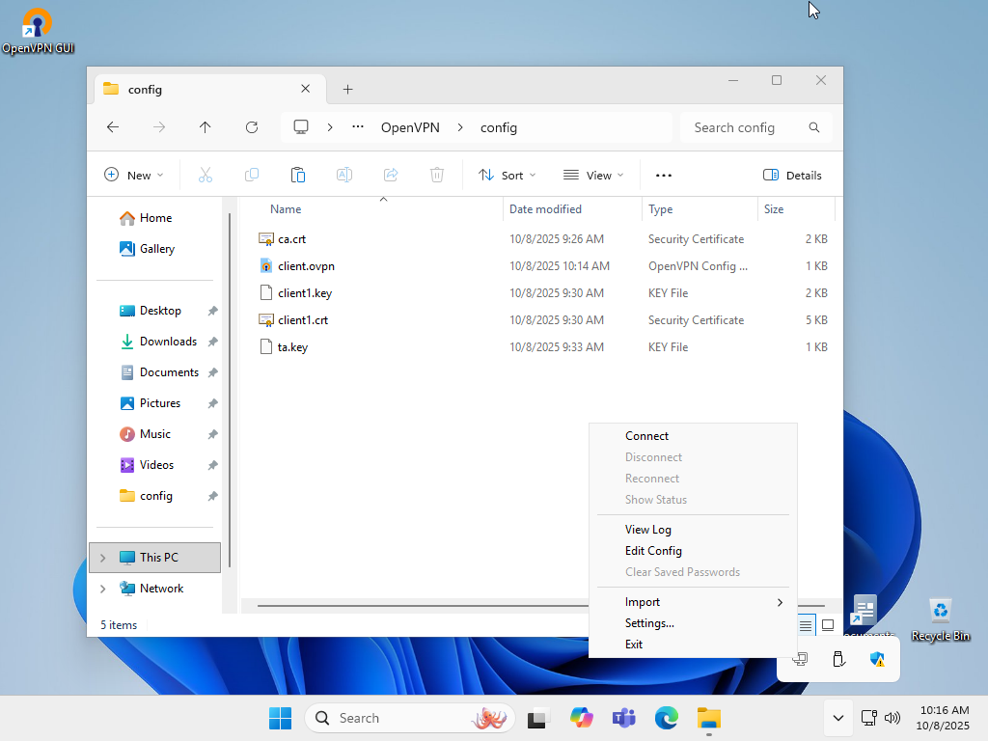The width and height of the screenshot is (988, 741).
Task: Open the Sort dropdown
Action: click(508, 176)
